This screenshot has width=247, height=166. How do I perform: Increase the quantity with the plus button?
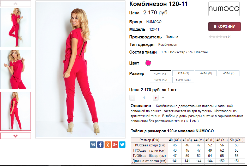[x=156, y=98]
